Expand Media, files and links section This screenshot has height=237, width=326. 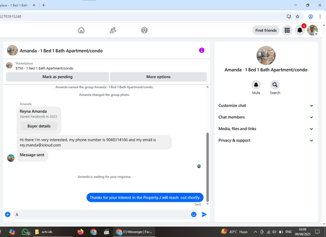click(265, 129)
